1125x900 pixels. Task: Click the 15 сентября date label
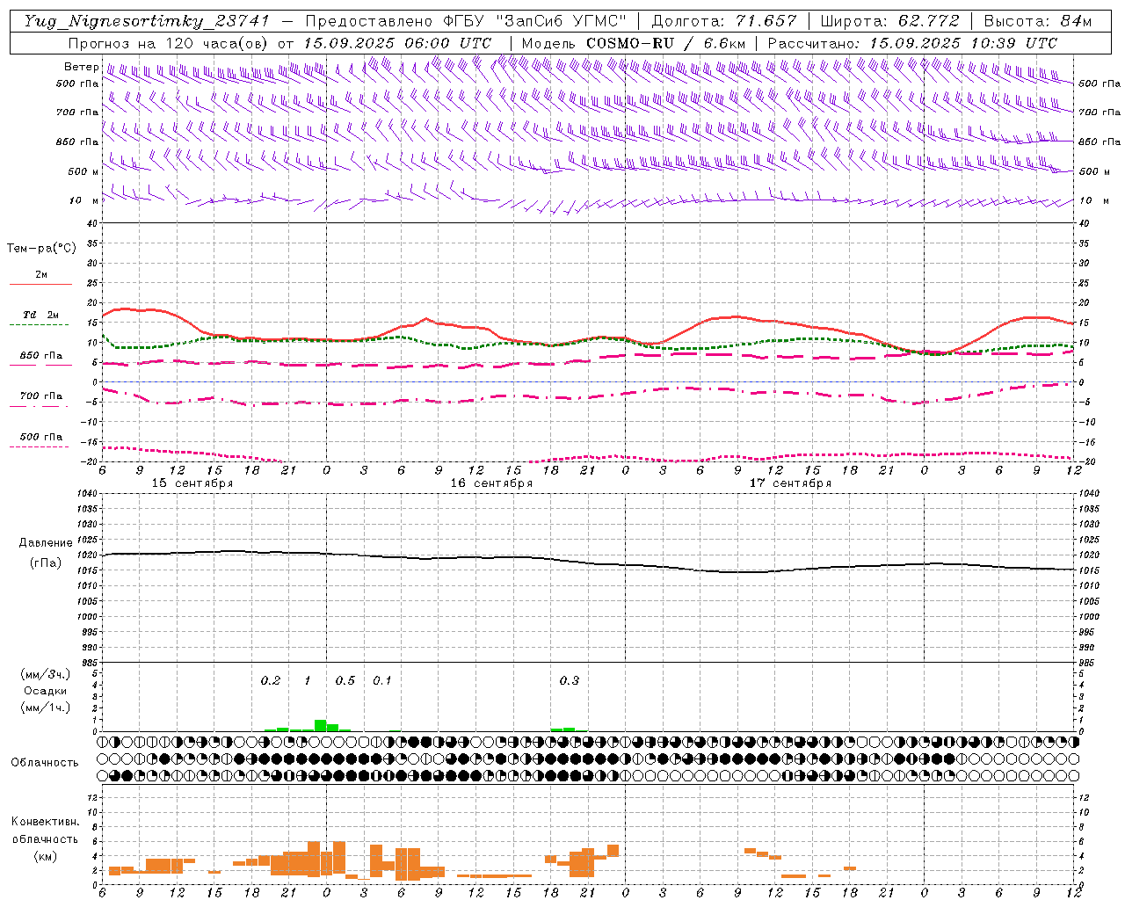click(x=192, y=483)
